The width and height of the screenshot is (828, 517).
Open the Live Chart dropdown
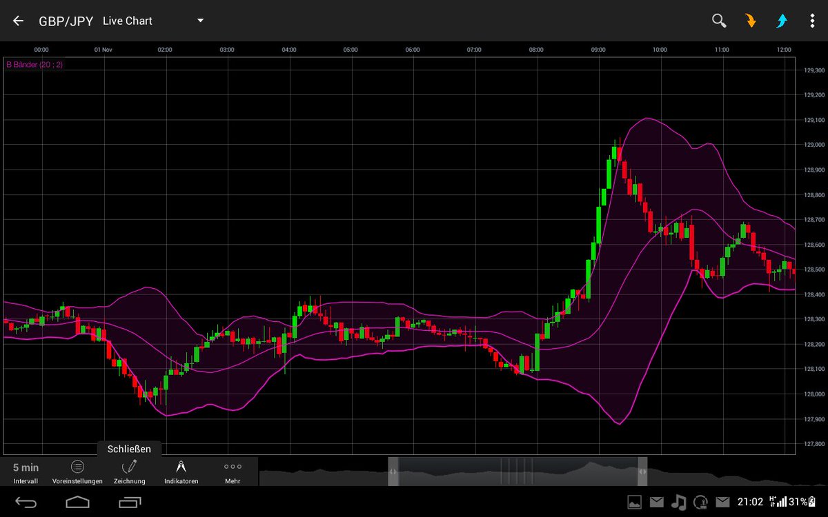[153, 21]
